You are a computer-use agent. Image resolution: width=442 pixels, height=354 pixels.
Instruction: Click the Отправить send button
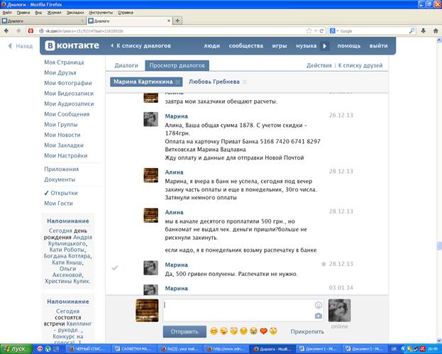coord(184,332)
